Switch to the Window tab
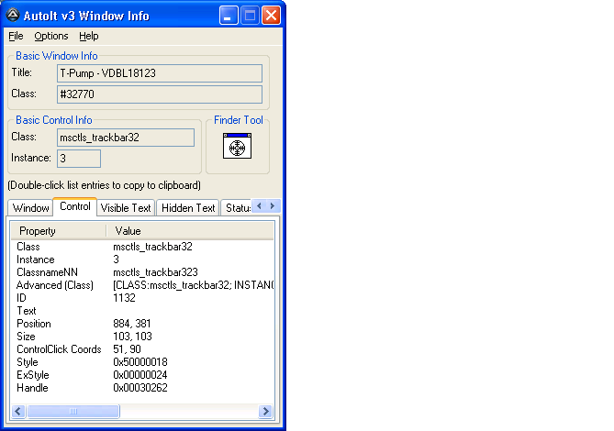 (30, 208)
